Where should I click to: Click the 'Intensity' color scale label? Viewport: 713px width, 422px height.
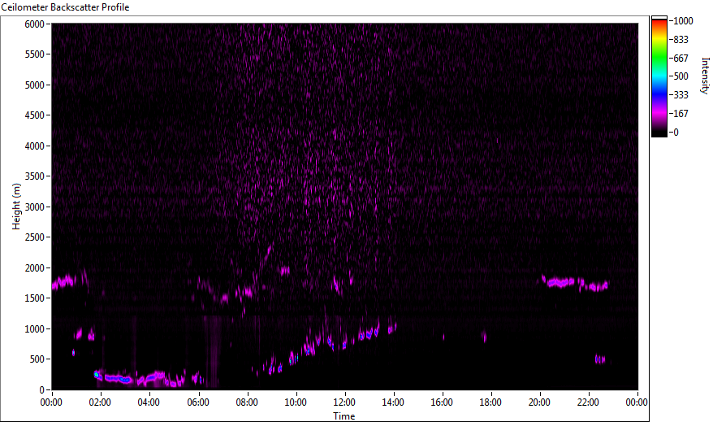point(705,76)
